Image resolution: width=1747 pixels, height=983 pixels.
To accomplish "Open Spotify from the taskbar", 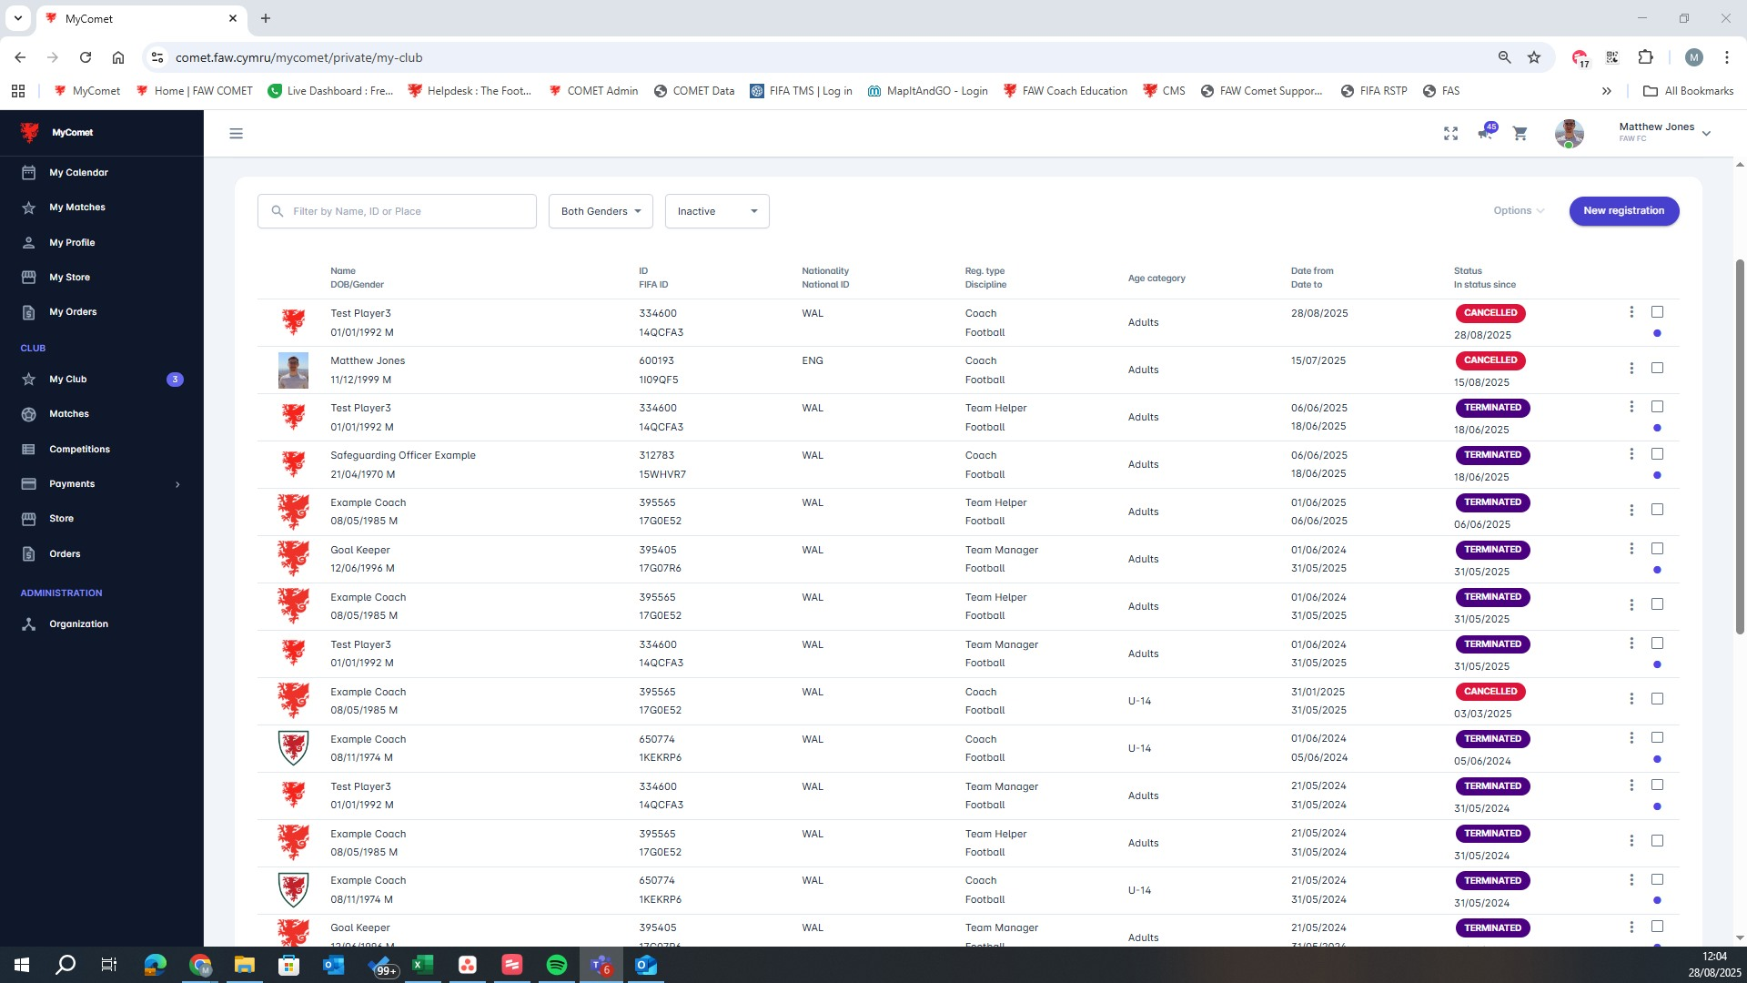I will click(557, 965).
